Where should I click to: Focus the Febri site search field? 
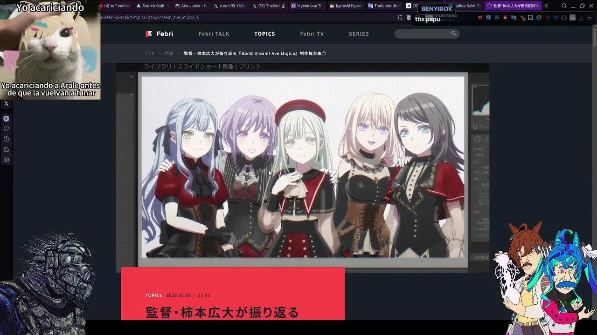(427, 33)
